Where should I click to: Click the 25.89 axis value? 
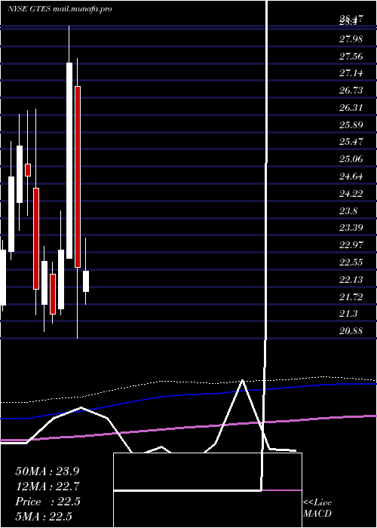(351, 125)
